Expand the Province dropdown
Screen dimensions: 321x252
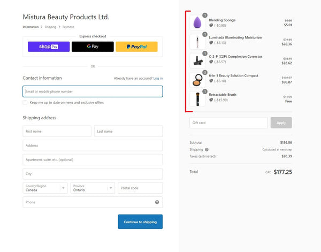[92, 188]
